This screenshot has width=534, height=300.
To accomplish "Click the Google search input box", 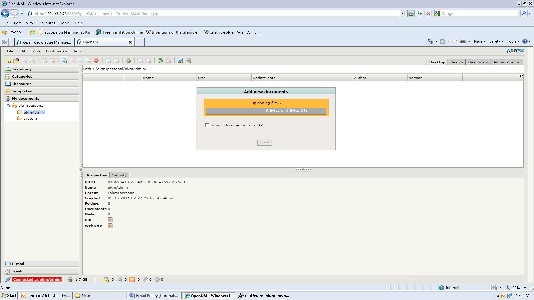I will 479,14.
